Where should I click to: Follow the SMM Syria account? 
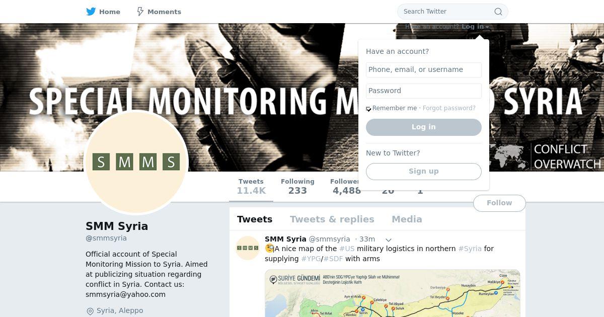point(499,203)
